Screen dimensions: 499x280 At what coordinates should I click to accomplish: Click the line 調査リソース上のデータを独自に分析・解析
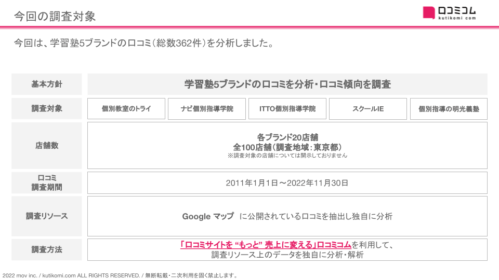[287, 255]
